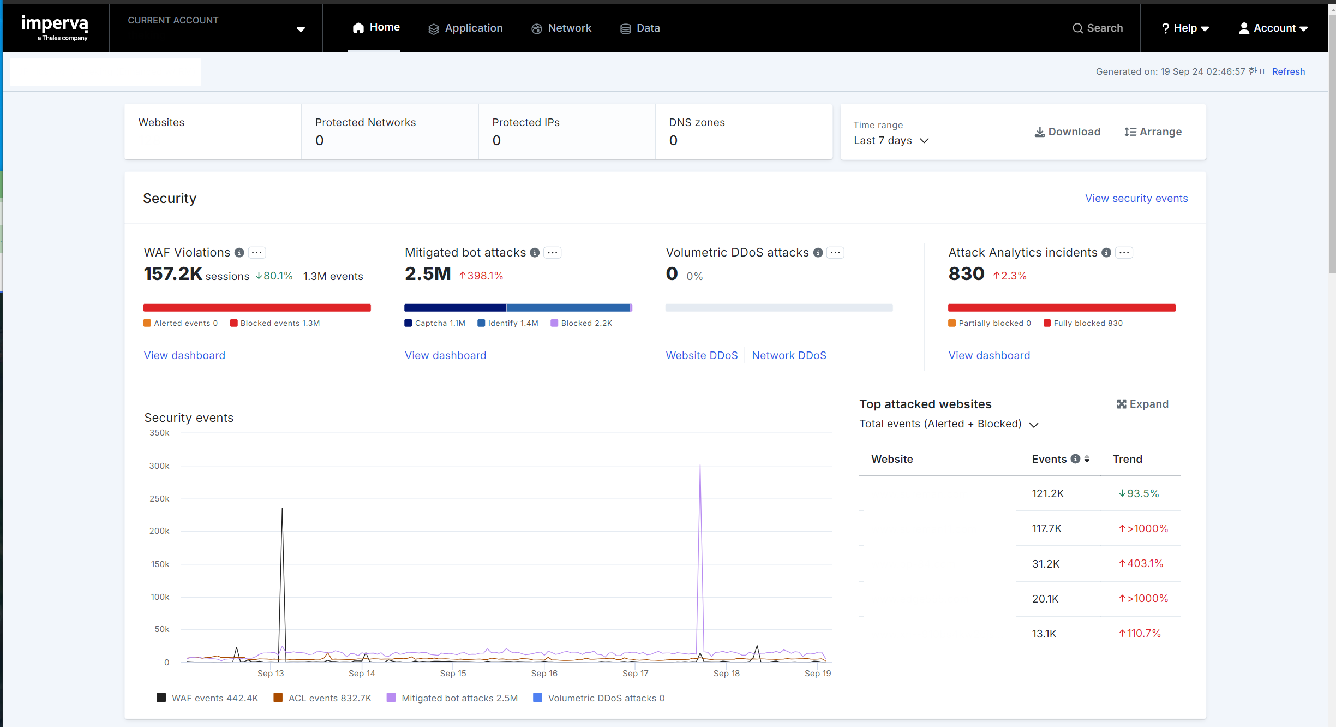
Task: Open the Websites summary card
Action: (x=213, y=132)
